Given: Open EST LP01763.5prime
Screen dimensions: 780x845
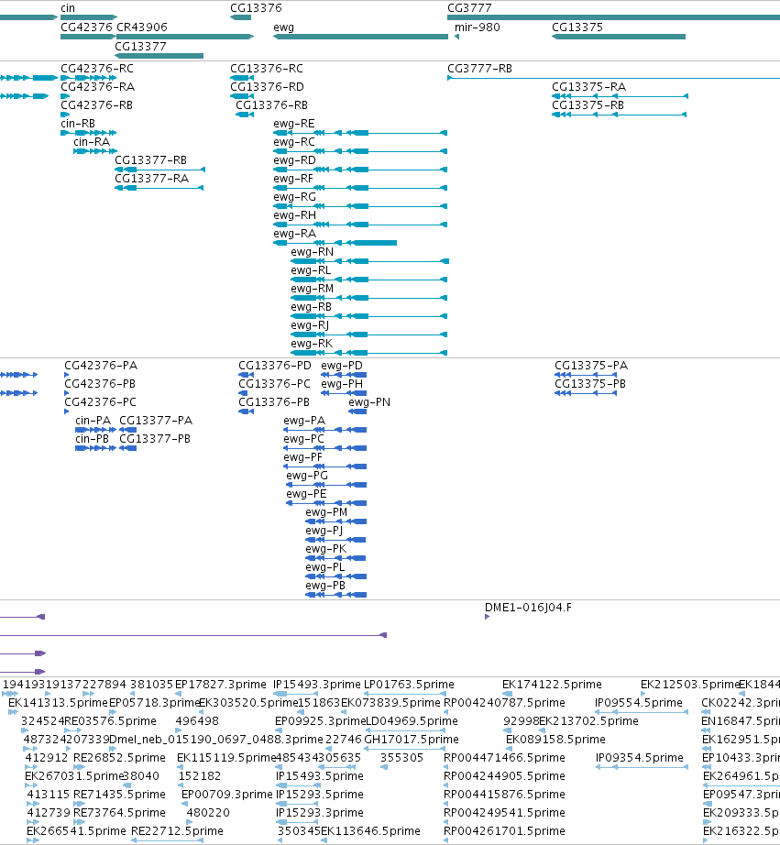Looking at the screenshot, I should 409,685.
